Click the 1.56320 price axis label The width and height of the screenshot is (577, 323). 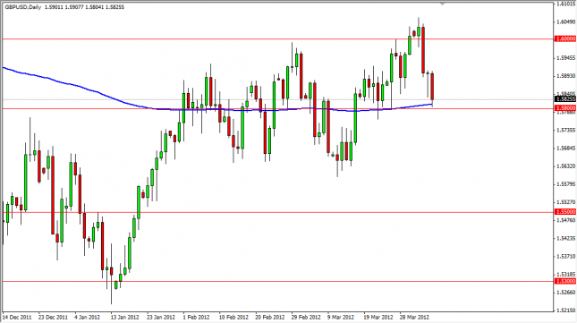566,166
